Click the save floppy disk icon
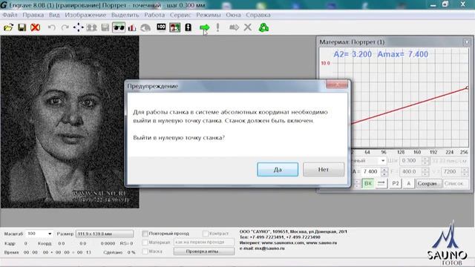Image resolution: width=475 pixels, height=267 pixels. tap(22, 27)
